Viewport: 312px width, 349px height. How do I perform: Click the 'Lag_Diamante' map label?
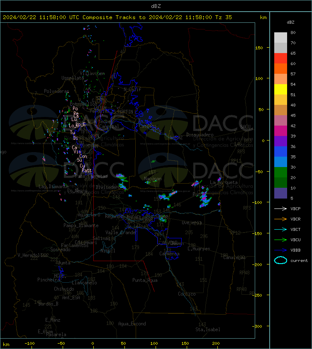[54, 186]
